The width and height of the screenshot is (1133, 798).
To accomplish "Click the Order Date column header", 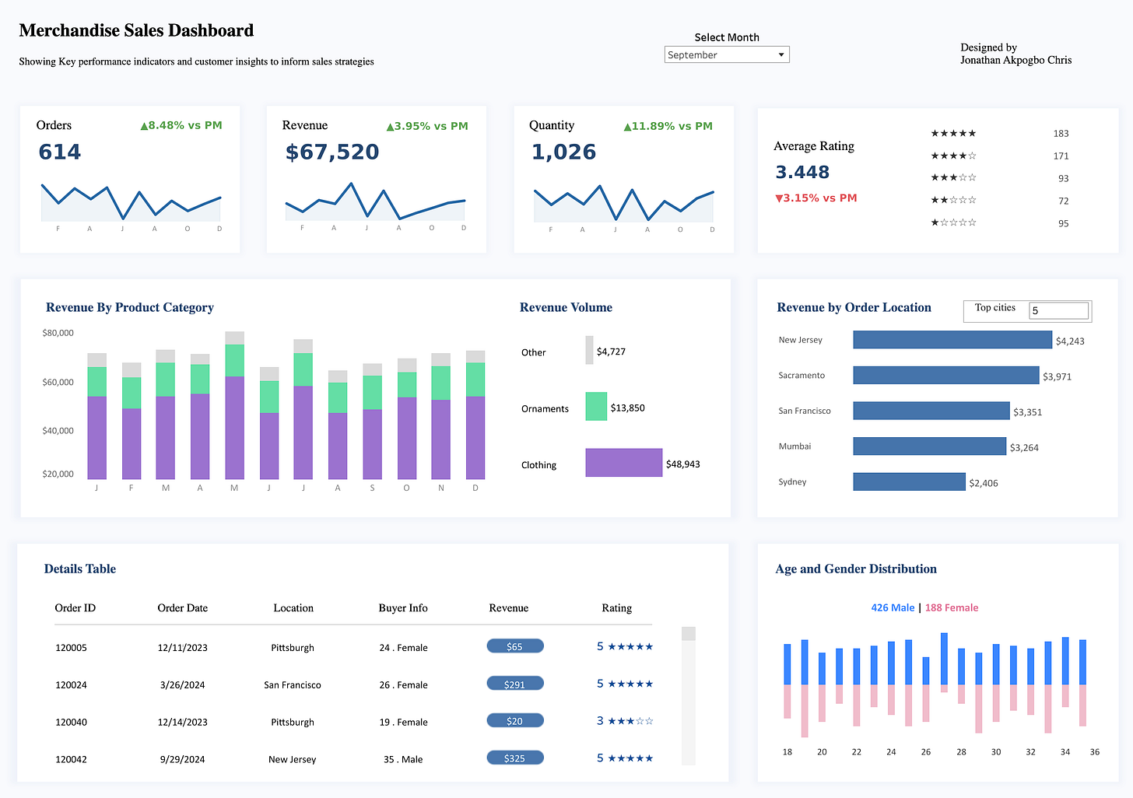I will tap(183, 608).
